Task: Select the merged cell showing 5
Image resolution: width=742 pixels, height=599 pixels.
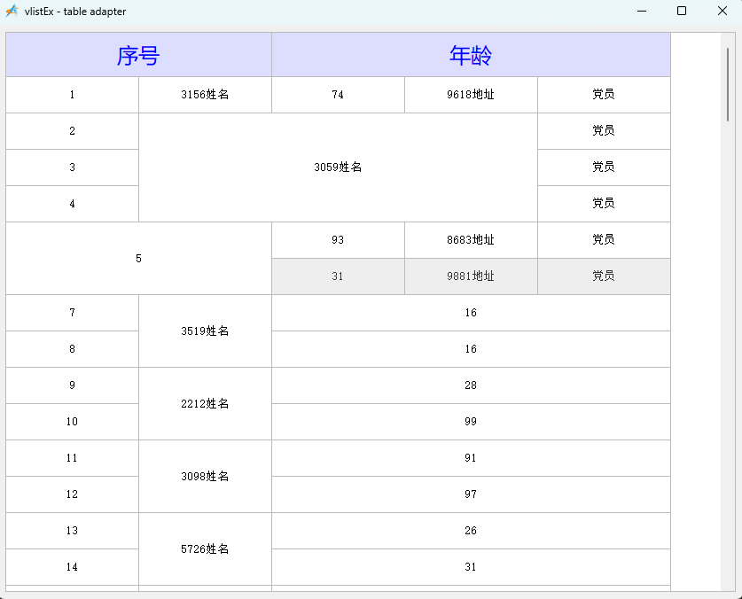Action: (x=138, y=259)
